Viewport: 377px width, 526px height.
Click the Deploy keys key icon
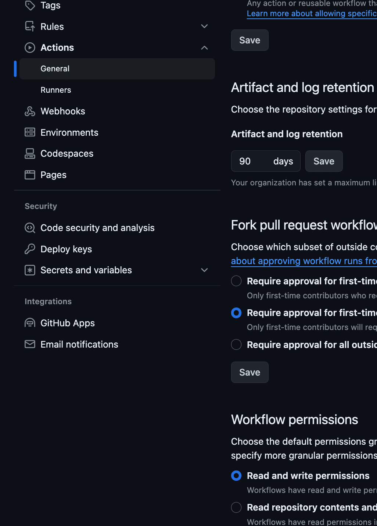click(30, 249)
